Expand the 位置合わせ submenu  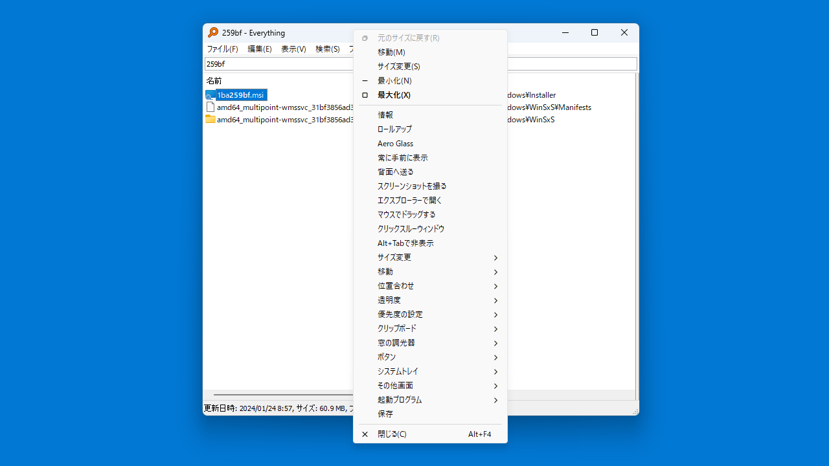tap(430, 286)
